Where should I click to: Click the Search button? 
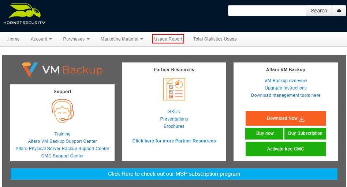(x=319, y=11)
